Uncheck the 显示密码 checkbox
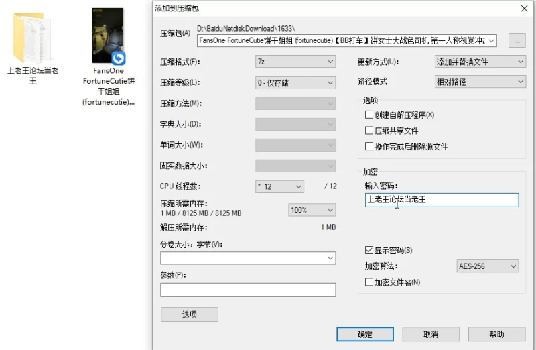 (369, 250)
